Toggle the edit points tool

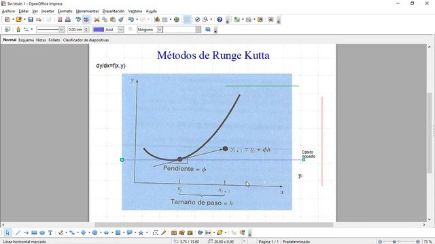pyautogui.click(x=156, y=232)
